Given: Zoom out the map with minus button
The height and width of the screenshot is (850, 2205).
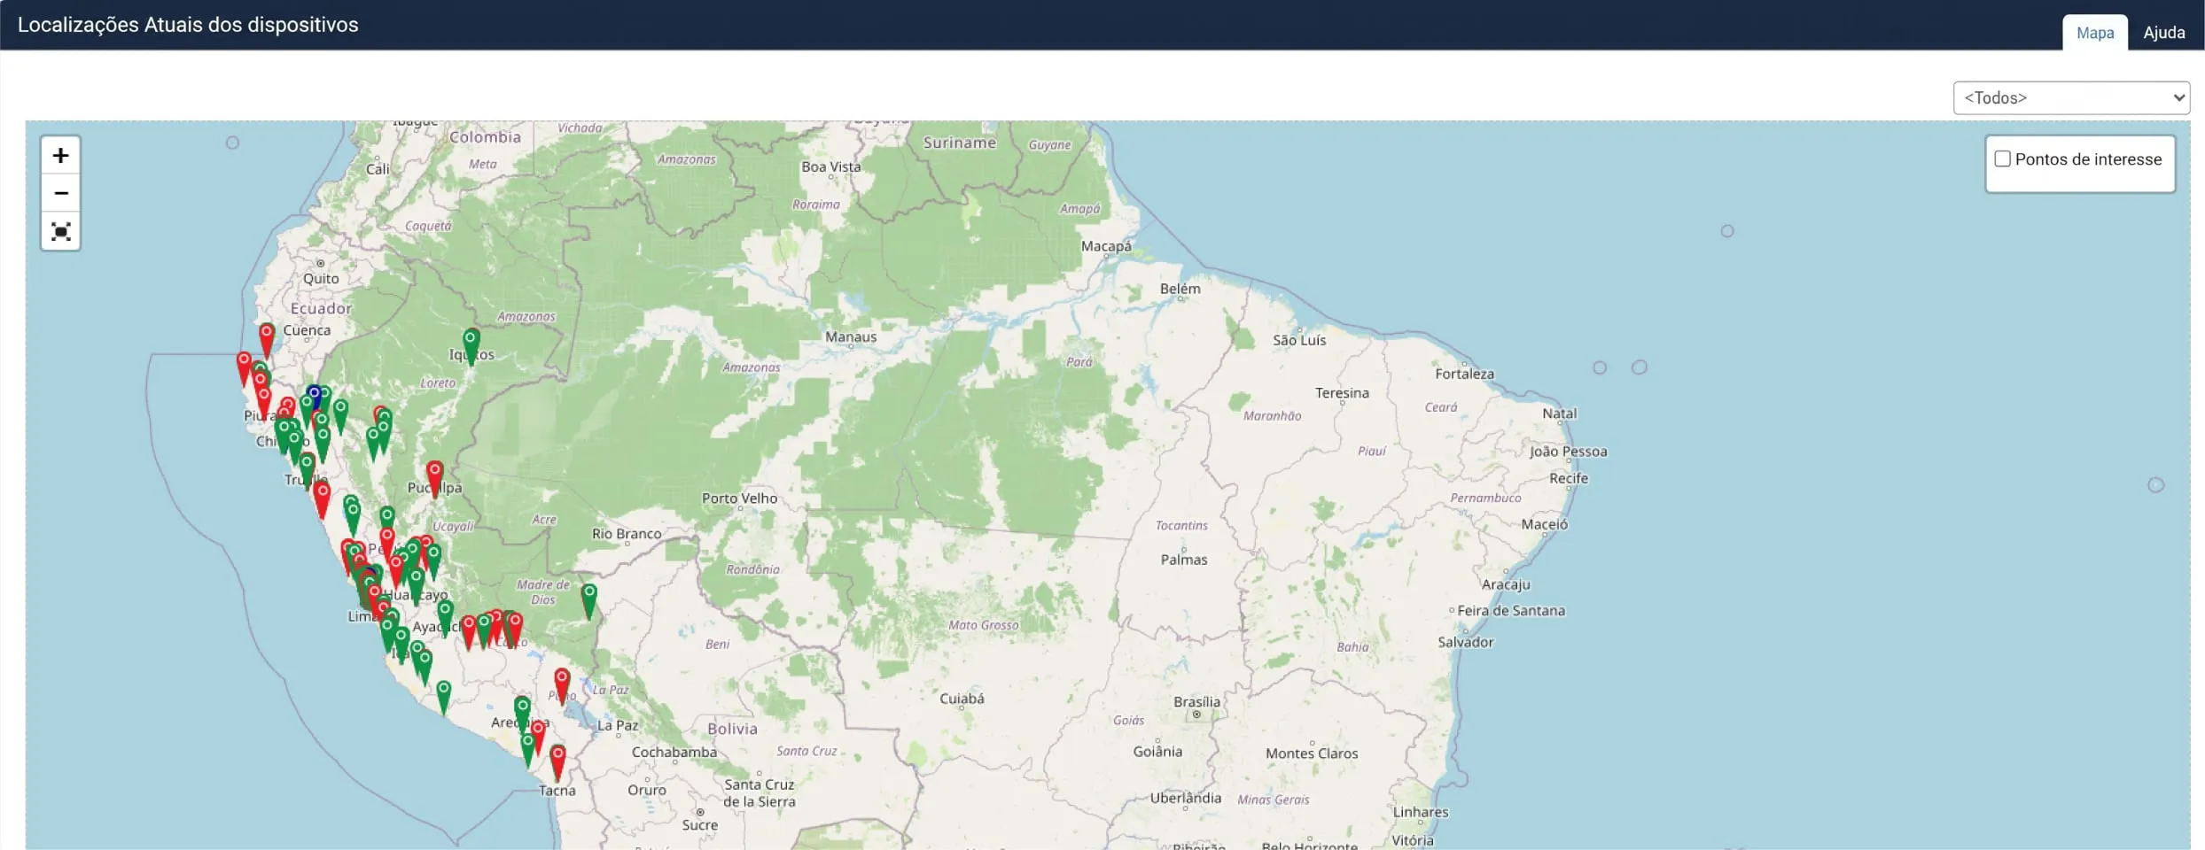Looking at the screenshot, I should coord(60,193).
